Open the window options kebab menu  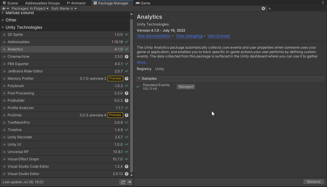point(323,3)
